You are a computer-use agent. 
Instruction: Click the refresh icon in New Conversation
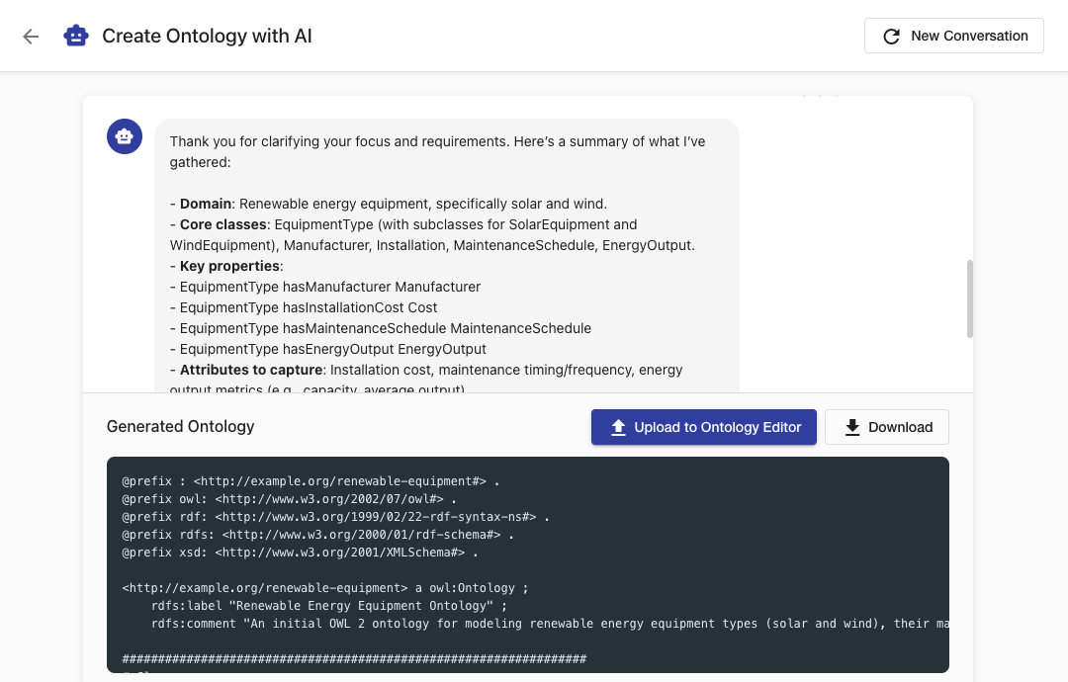(x=891, y=37)
